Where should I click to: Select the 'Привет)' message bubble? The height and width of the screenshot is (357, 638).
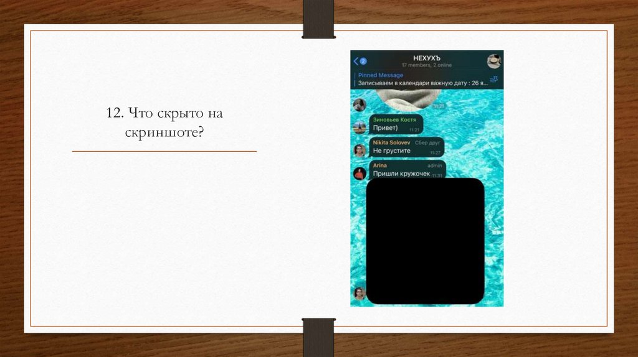pos(396,124)
